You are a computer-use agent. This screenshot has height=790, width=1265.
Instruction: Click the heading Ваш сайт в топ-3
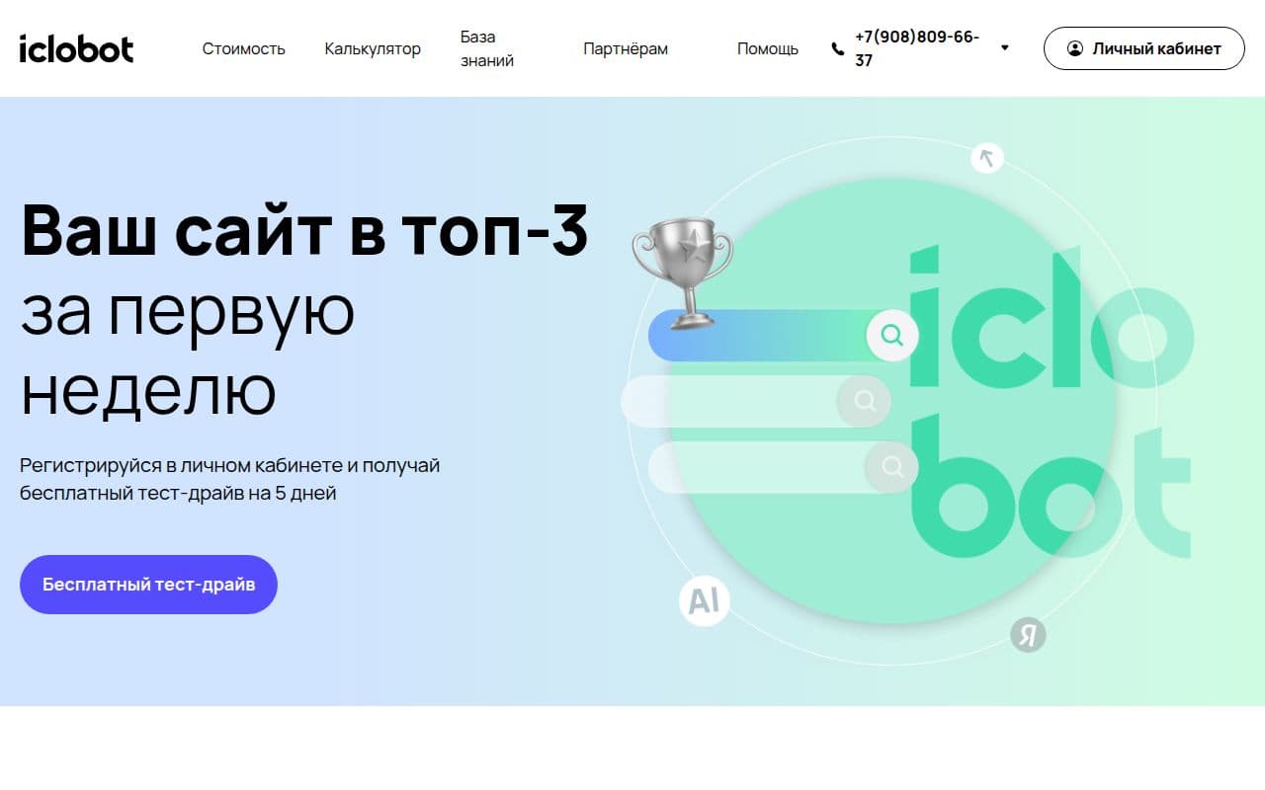[304, 231]
